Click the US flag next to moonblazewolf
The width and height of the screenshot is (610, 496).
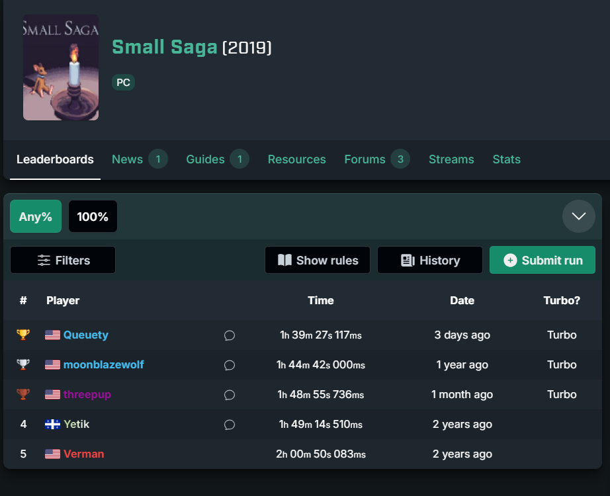52,364
